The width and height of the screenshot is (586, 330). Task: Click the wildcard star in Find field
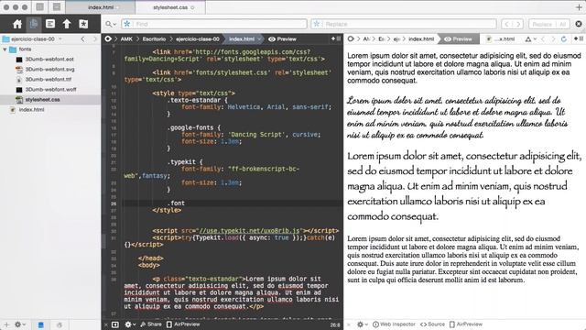(x=127, y=24)
